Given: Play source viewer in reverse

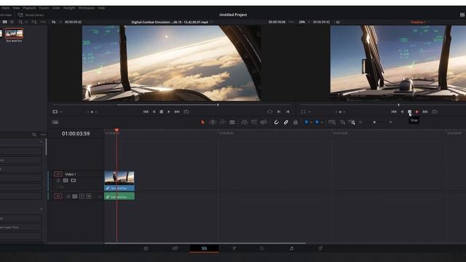Looking at the screenshot, I should pyautogui.click(x=154, y=111).
